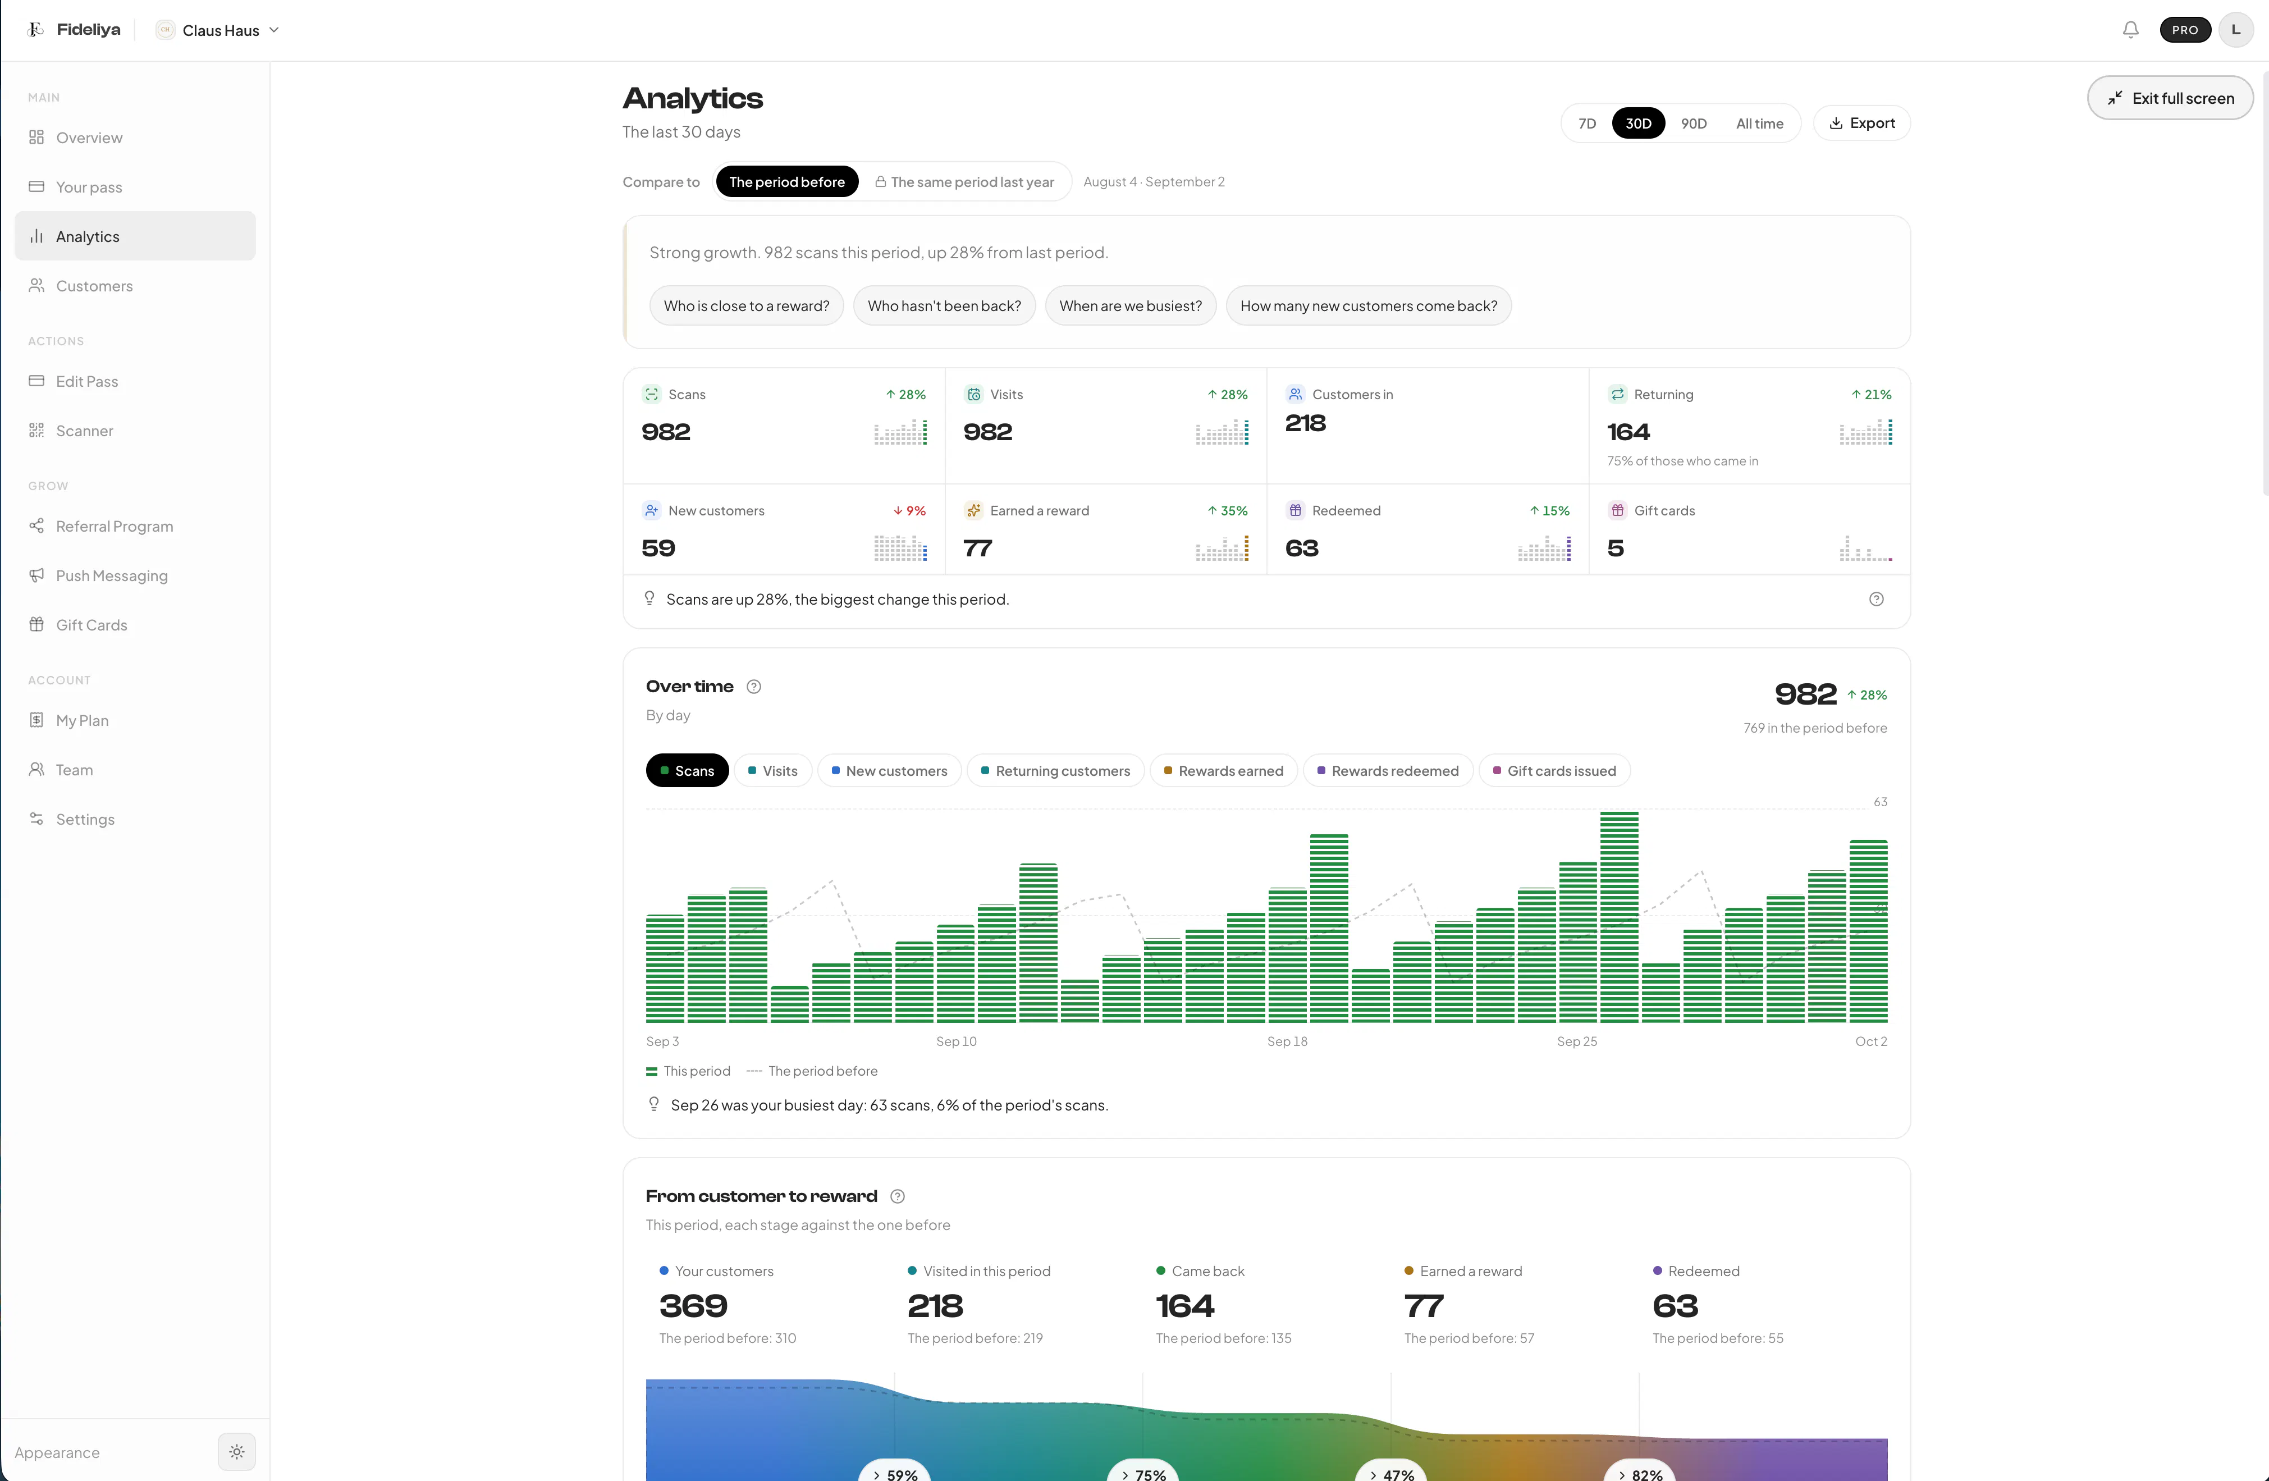
Task: Click the tallest Sep 26 chart bar
Action: (x=1619, y=916)
